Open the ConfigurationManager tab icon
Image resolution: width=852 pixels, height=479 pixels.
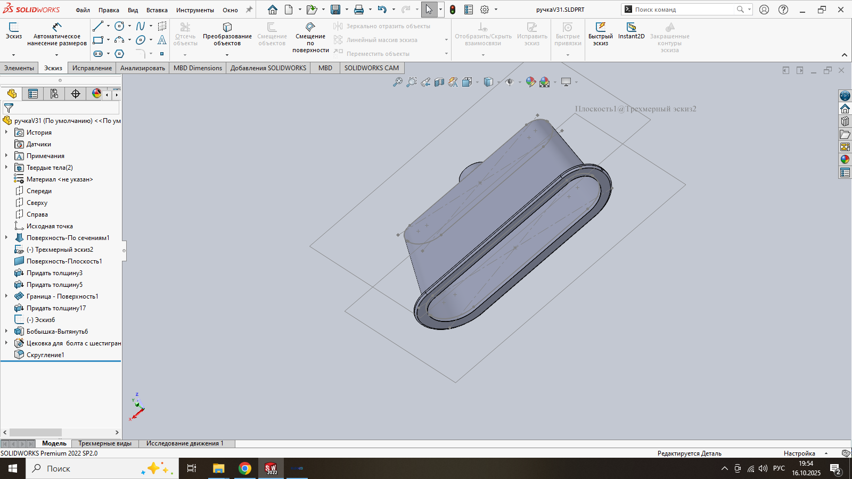54,94
